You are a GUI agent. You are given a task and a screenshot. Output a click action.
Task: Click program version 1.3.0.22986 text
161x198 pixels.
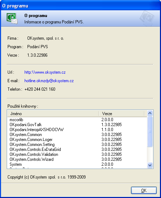(37, 55)
